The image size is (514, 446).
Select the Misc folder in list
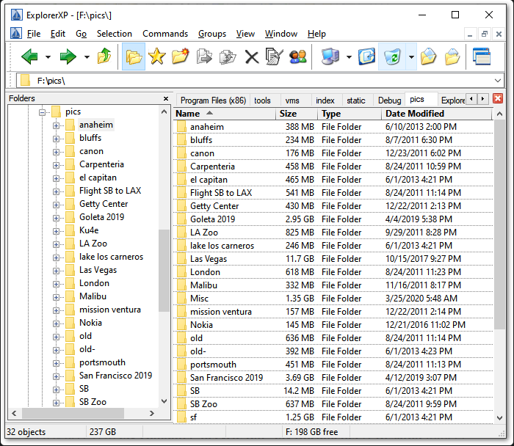[x=333, y=299]
